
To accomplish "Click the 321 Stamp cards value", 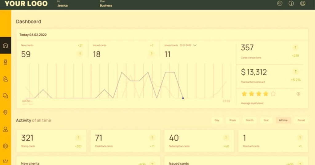I will pyautogui.click(x=27, y=138).
